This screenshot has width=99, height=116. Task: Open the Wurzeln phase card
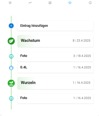pos(56,83)
